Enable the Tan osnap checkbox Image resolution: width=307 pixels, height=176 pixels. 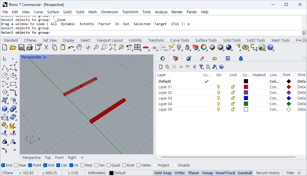[x=96, y=165]
